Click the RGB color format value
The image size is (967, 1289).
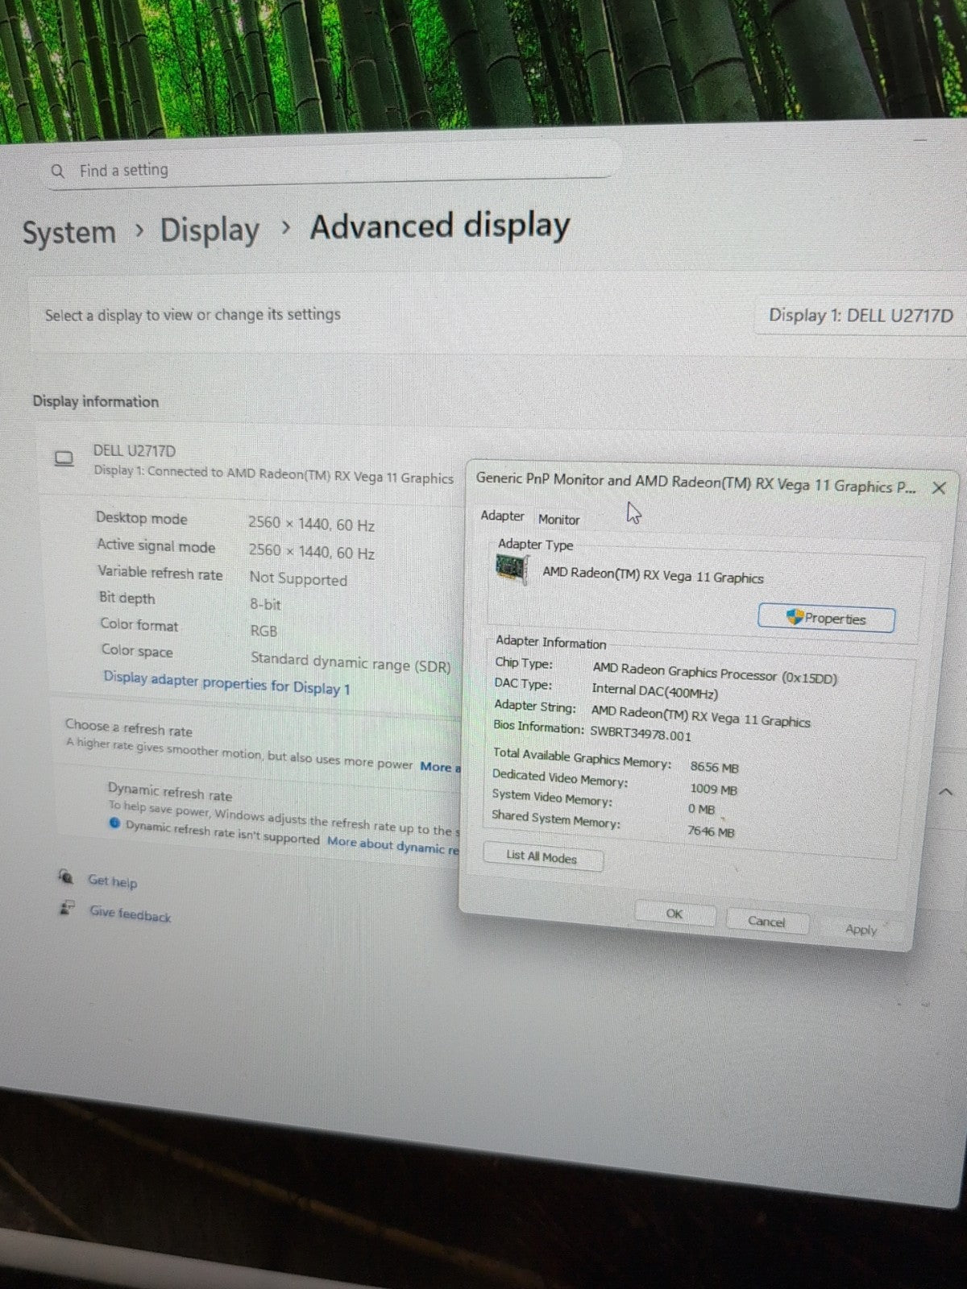tap(264, 631)
